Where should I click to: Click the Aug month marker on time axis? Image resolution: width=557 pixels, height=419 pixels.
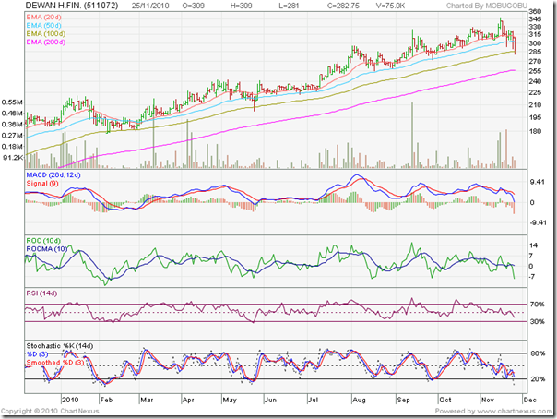(x=359, y=399)
